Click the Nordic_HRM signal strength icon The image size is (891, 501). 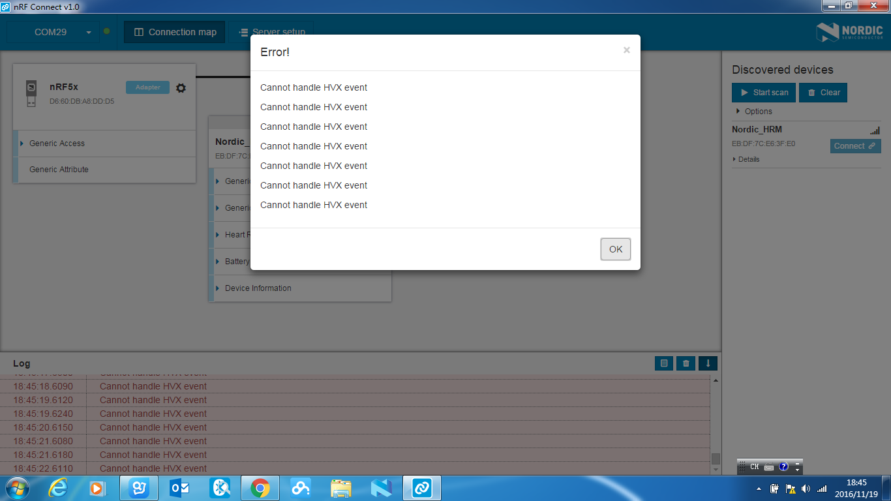click(875, 130)
